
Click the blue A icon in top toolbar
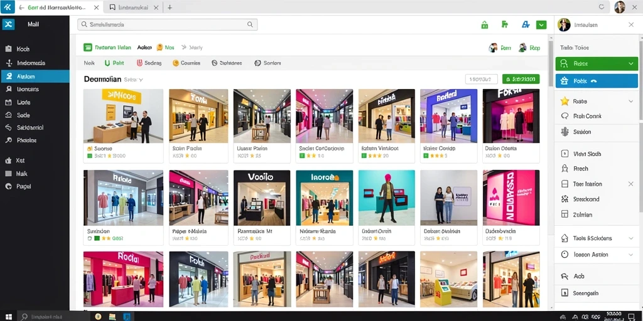pos(526,24)
